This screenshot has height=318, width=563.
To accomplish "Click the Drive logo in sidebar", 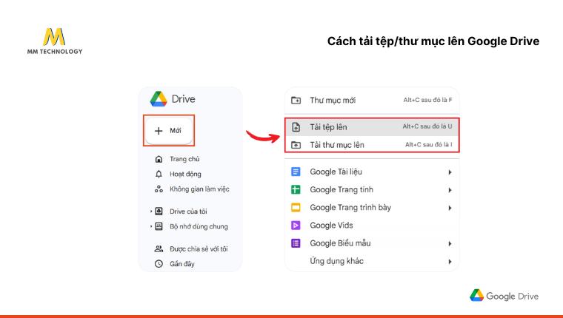I will click(x=159, y=99).
